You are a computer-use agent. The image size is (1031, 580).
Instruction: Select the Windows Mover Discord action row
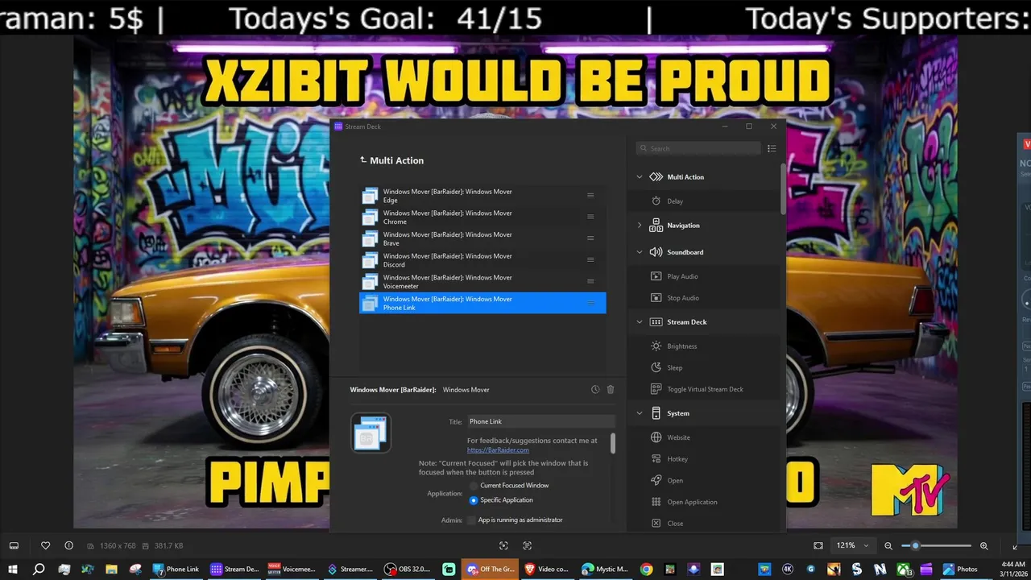coord(482,260)
